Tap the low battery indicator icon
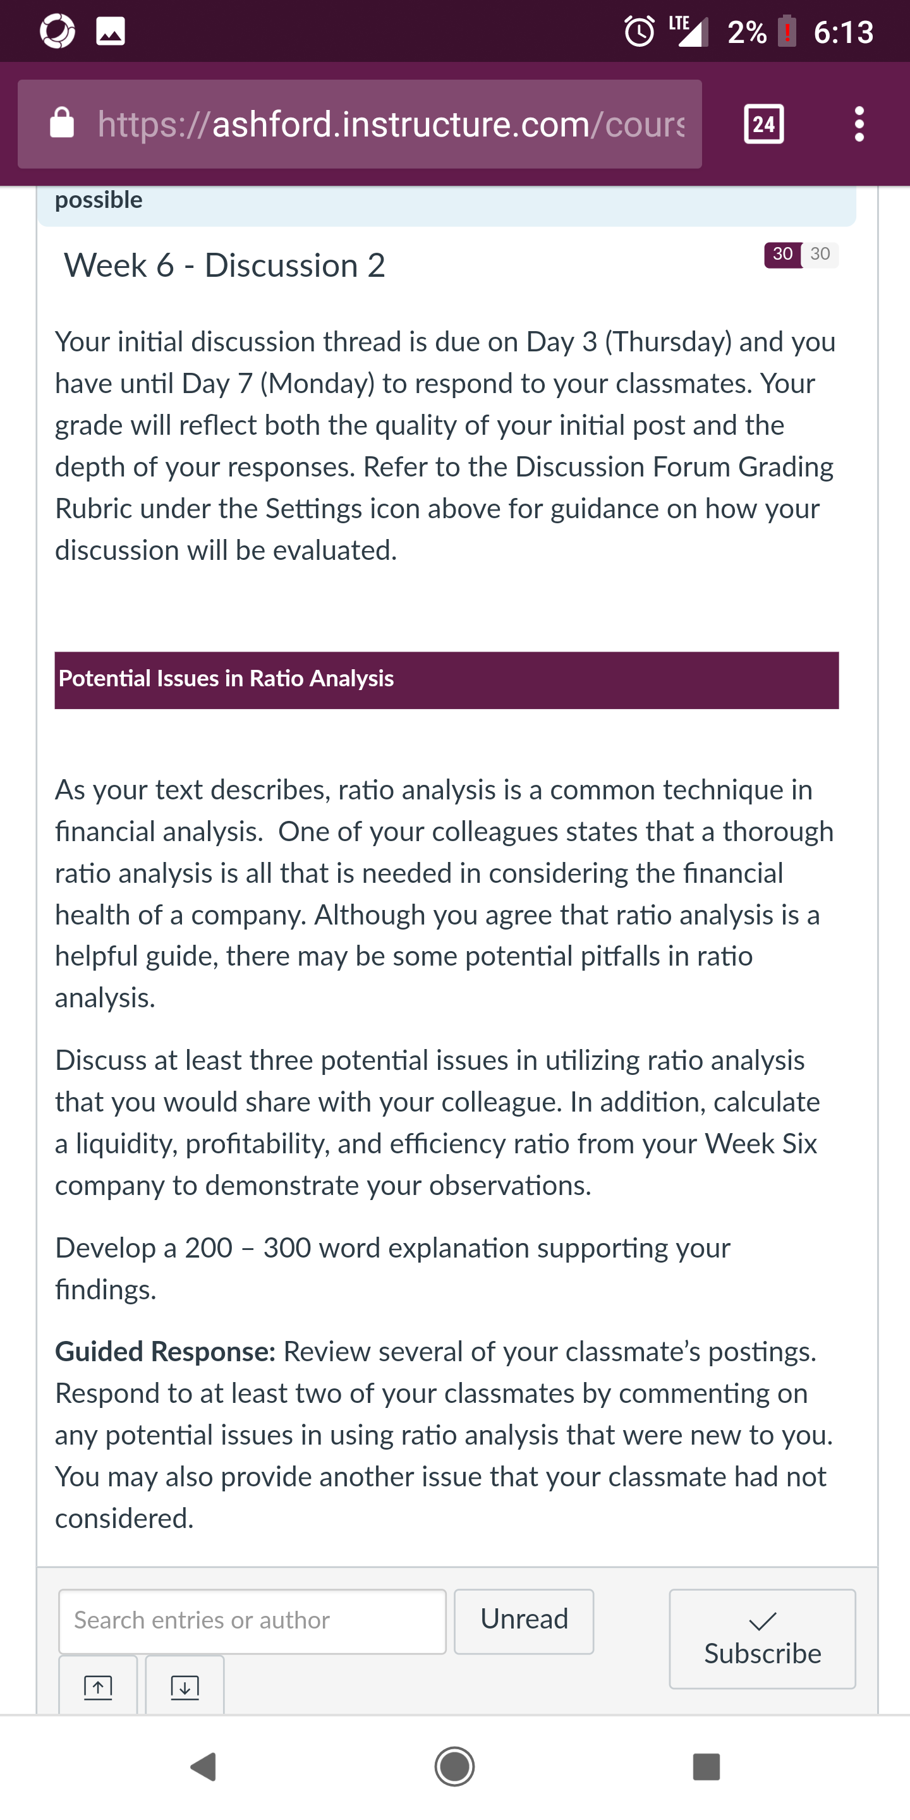The image size is (910, 1820). pos(787,32)
